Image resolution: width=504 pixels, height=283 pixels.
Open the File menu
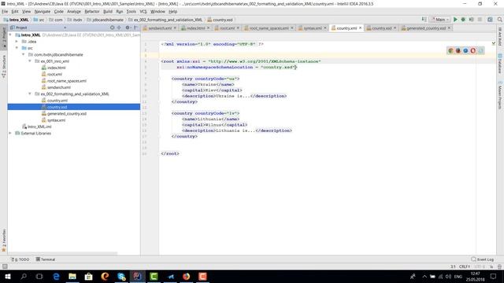[x=5, y=12]
